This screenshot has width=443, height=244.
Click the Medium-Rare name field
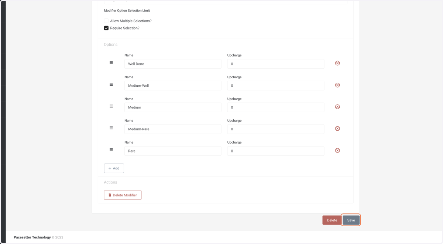173,129
